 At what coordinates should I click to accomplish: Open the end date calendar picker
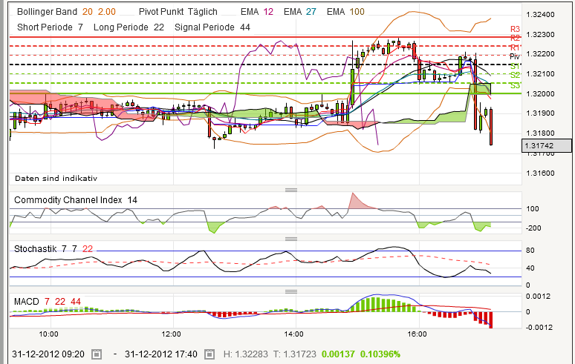[x=209, y=355]
